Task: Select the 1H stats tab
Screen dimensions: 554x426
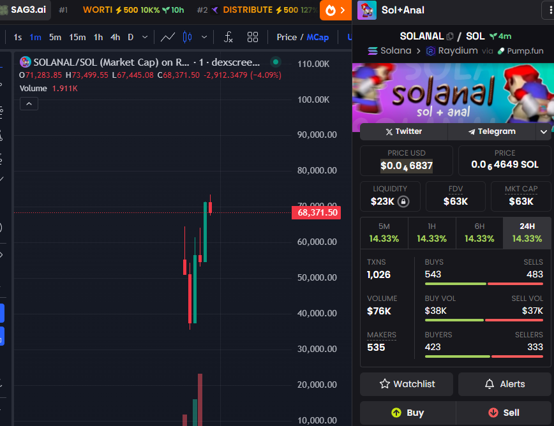Action: click(431, 233)
